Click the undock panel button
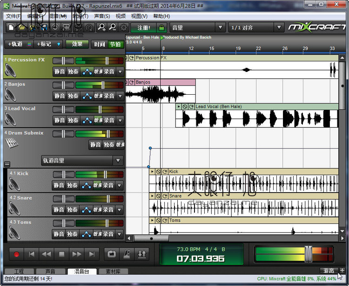 pyautogui.click(x=329, y=271)
